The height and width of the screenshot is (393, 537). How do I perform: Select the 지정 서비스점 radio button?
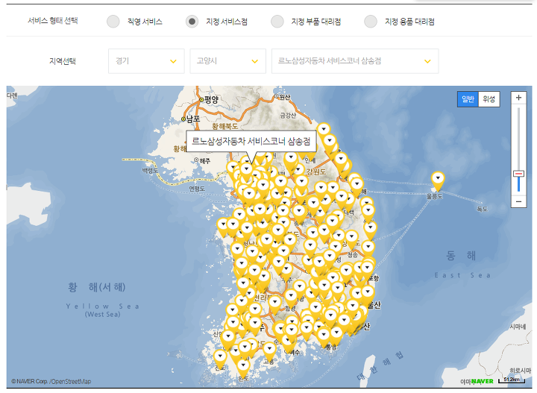pos(192,22)
